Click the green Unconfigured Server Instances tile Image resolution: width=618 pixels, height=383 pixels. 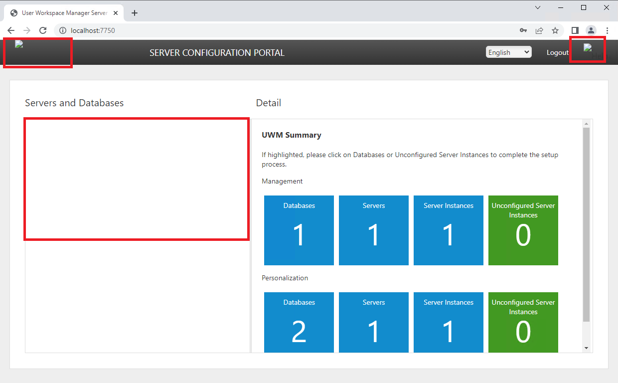click(x=523, y=230)
